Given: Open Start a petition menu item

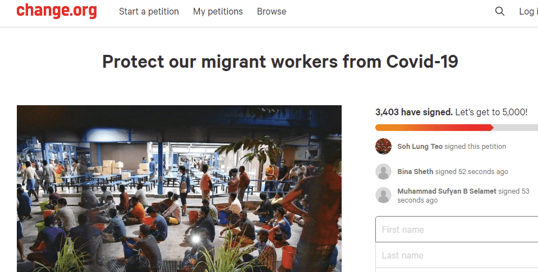Looking at the screenshot, I should (x=149, y=11).
